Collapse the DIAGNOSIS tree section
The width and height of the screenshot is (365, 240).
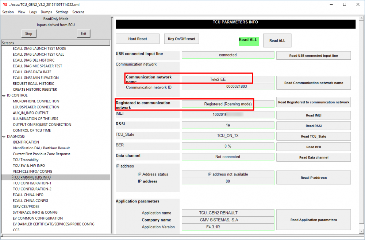4,137
